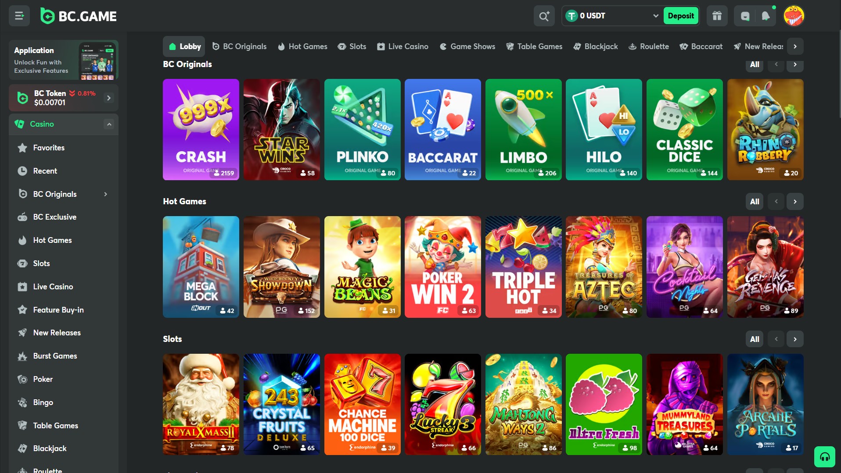
Task: Click the Live Casino icon in sidebar
Action: point(22,287)
